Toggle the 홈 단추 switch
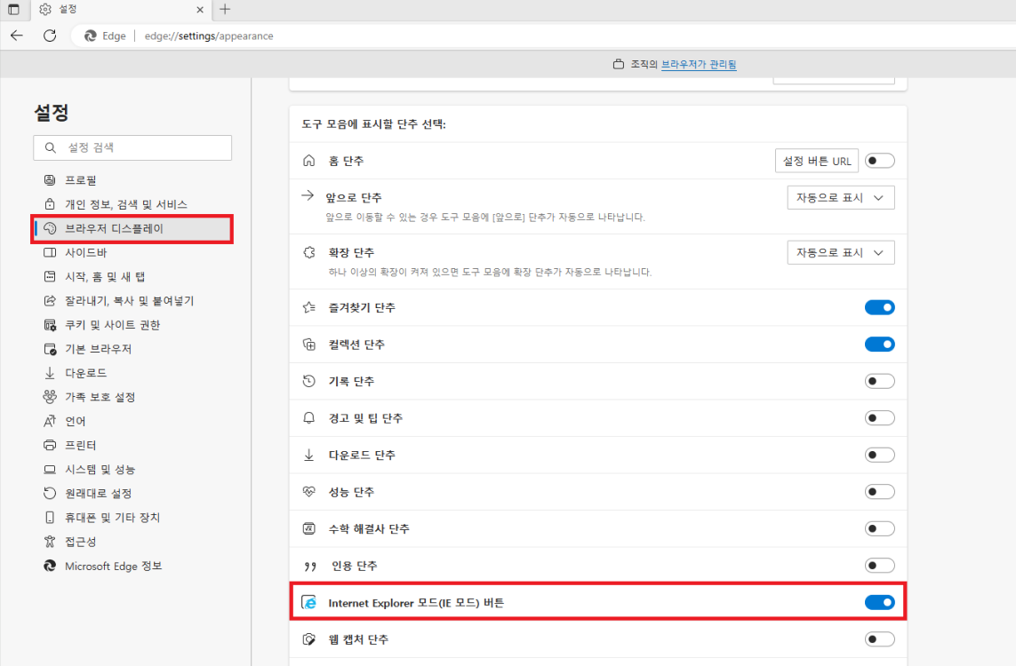 tap(879, 161)
